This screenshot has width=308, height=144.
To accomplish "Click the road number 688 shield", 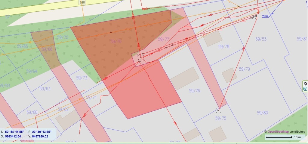I will (82, 2).
